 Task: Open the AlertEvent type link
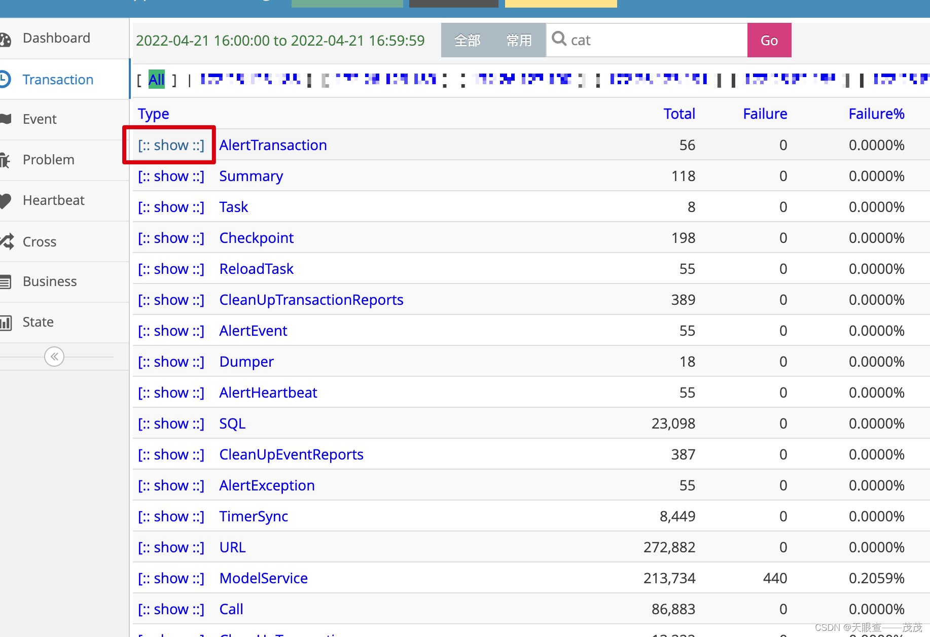pyautogui.click(x=253, y=331)
